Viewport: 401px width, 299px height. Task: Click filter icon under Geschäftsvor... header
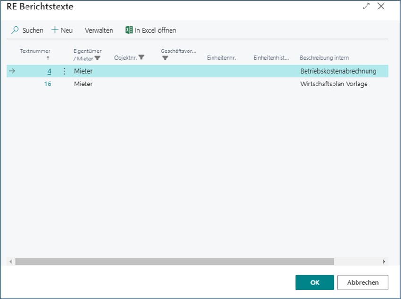coord(165,59)
